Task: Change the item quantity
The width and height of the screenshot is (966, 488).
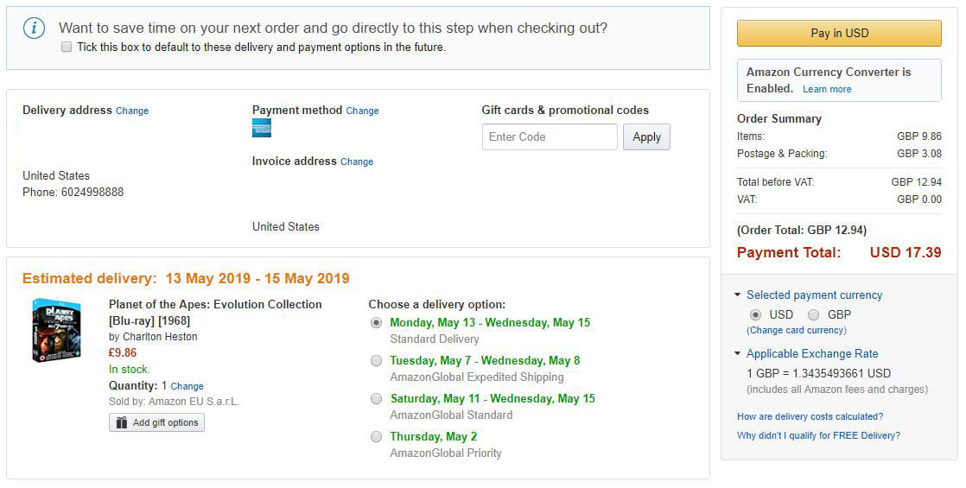Action: click(x=187, y=387)
